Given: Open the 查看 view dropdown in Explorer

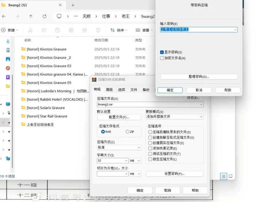Looking at the screenshot, I should [144, 30].
